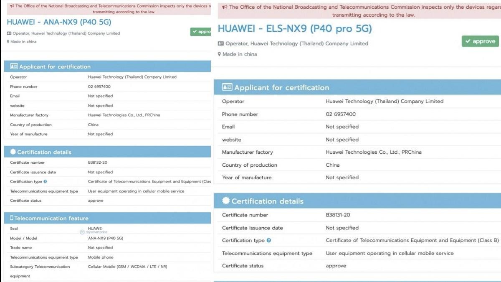
Task: Click the Telecommunication feature section header
Action: coord(107,218)
